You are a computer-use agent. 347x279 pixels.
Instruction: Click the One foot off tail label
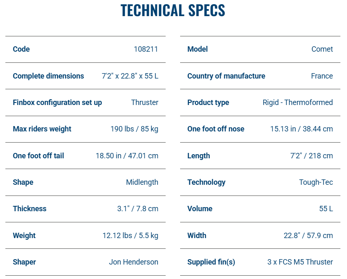38,156
